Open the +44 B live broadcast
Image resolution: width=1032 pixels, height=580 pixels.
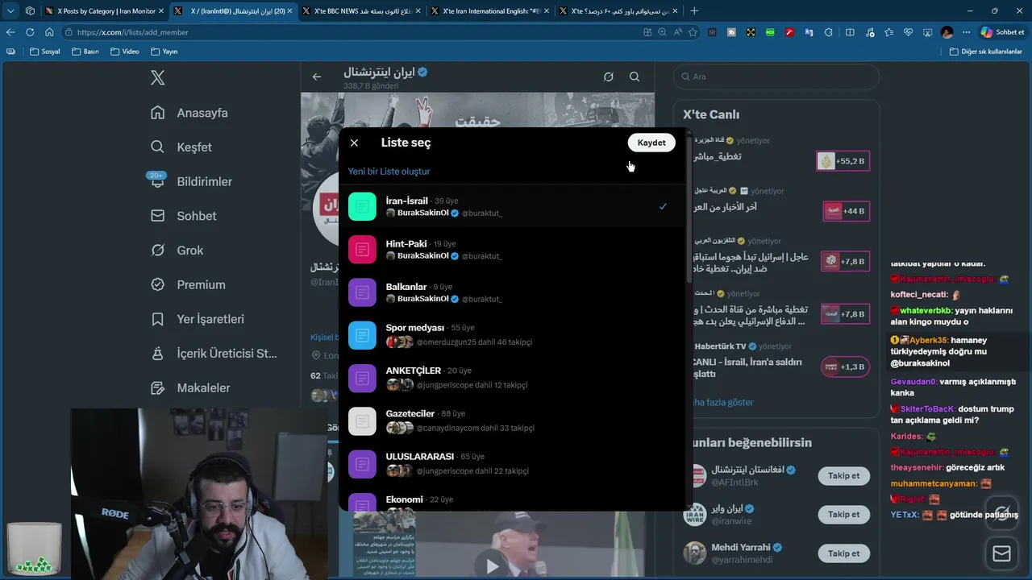[846, 211]
